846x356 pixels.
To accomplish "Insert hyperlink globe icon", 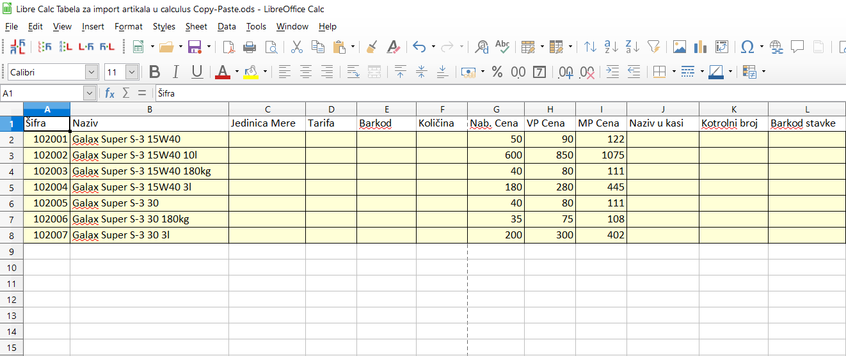I will [776, 47].
